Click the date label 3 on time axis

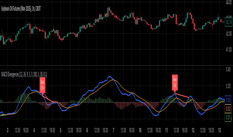7,130
